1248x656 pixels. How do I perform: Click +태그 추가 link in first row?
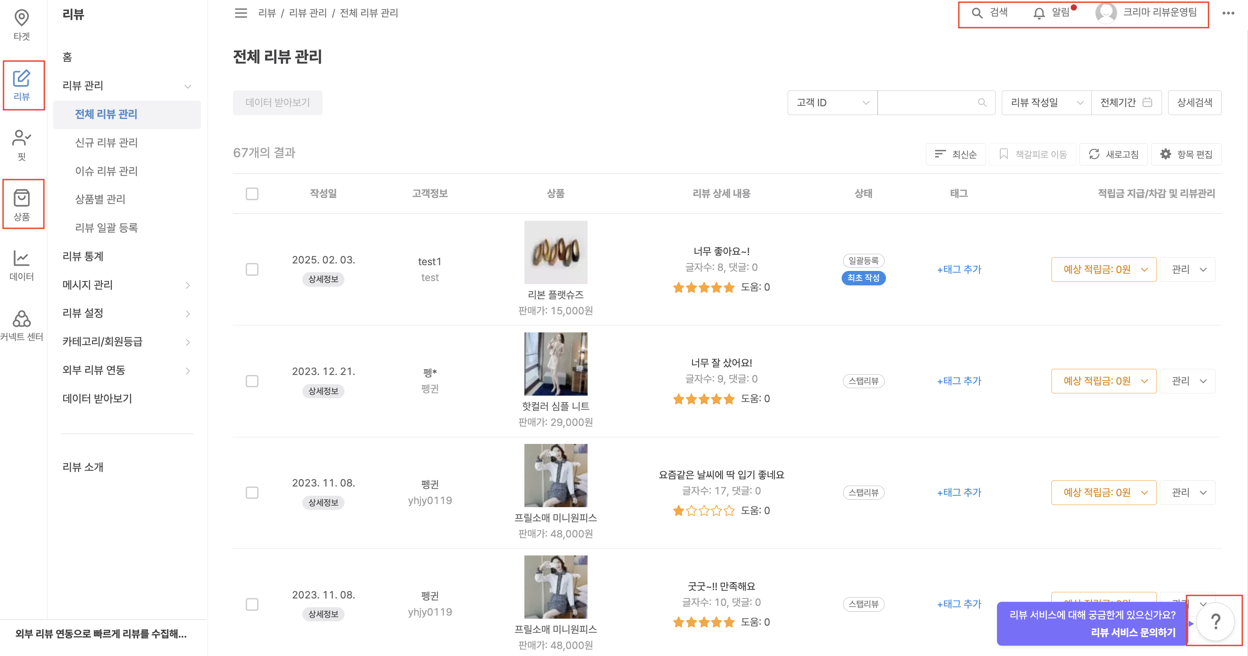959,269
